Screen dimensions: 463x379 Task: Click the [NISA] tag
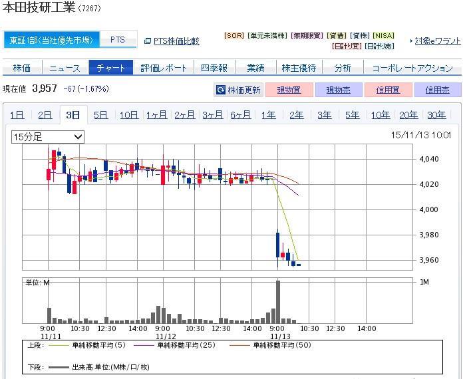pos(383,36)
